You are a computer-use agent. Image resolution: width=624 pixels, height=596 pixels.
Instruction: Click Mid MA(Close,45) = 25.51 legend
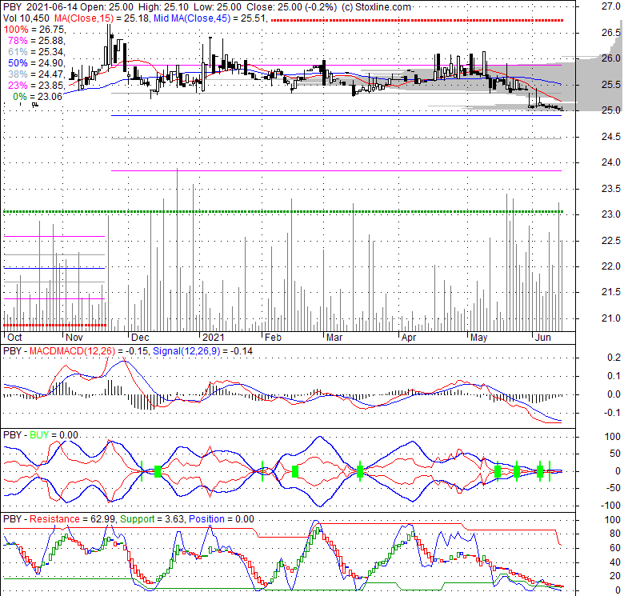click(x=210, y=18)
